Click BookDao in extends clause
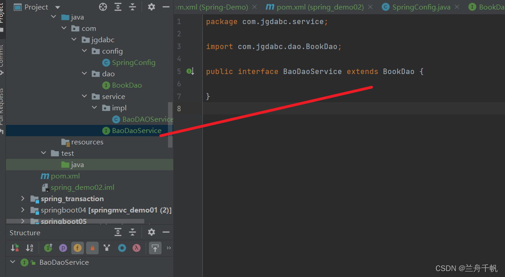The image size is (505, 277). pyautogui.click(x=398, y=71)
